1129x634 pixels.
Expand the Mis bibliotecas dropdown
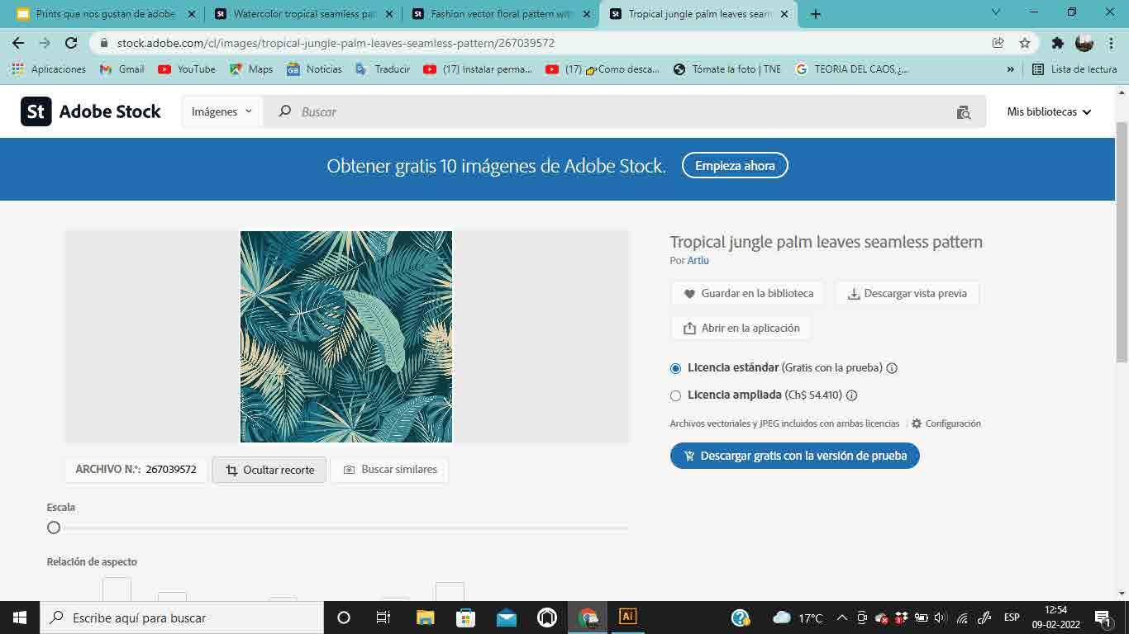(1049, 112)
